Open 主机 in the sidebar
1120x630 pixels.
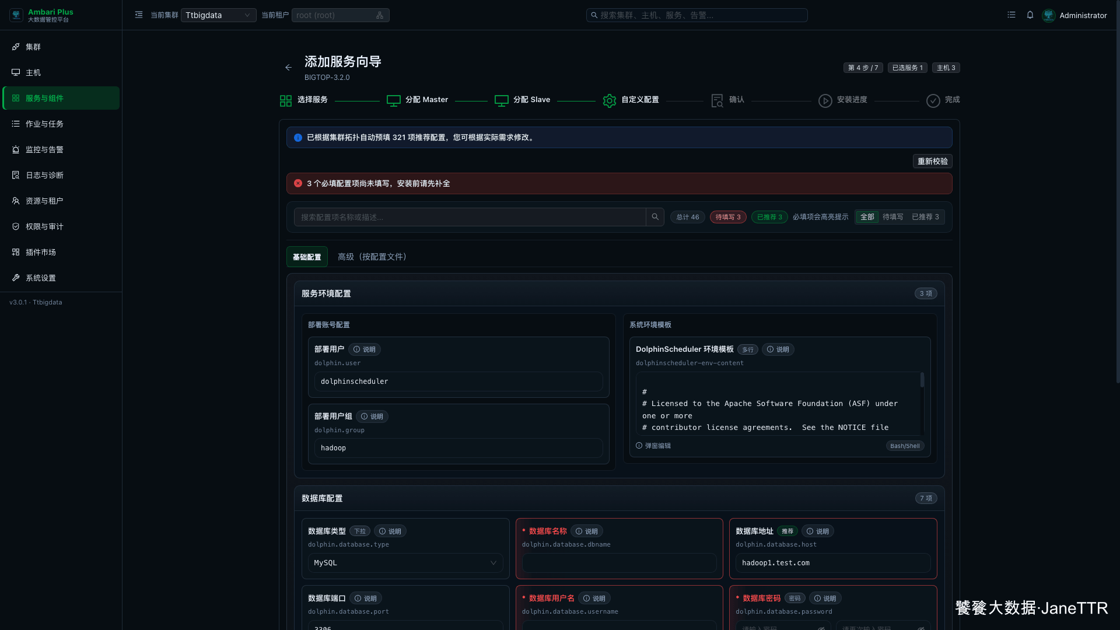point(61,72)
